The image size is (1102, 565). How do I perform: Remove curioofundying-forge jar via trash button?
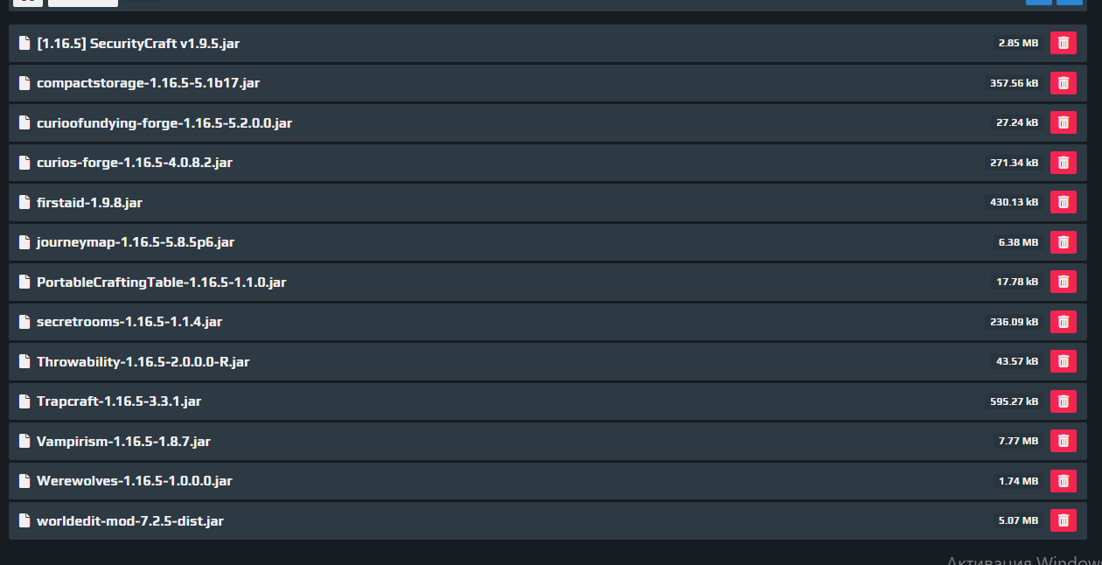[1063, 122]
